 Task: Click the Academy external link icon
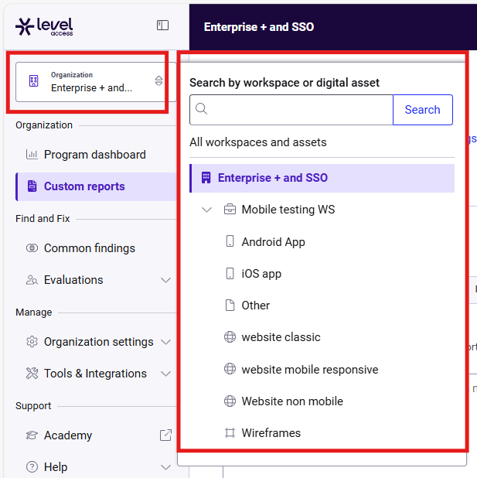pyautogui.click(x=165, y=435)
